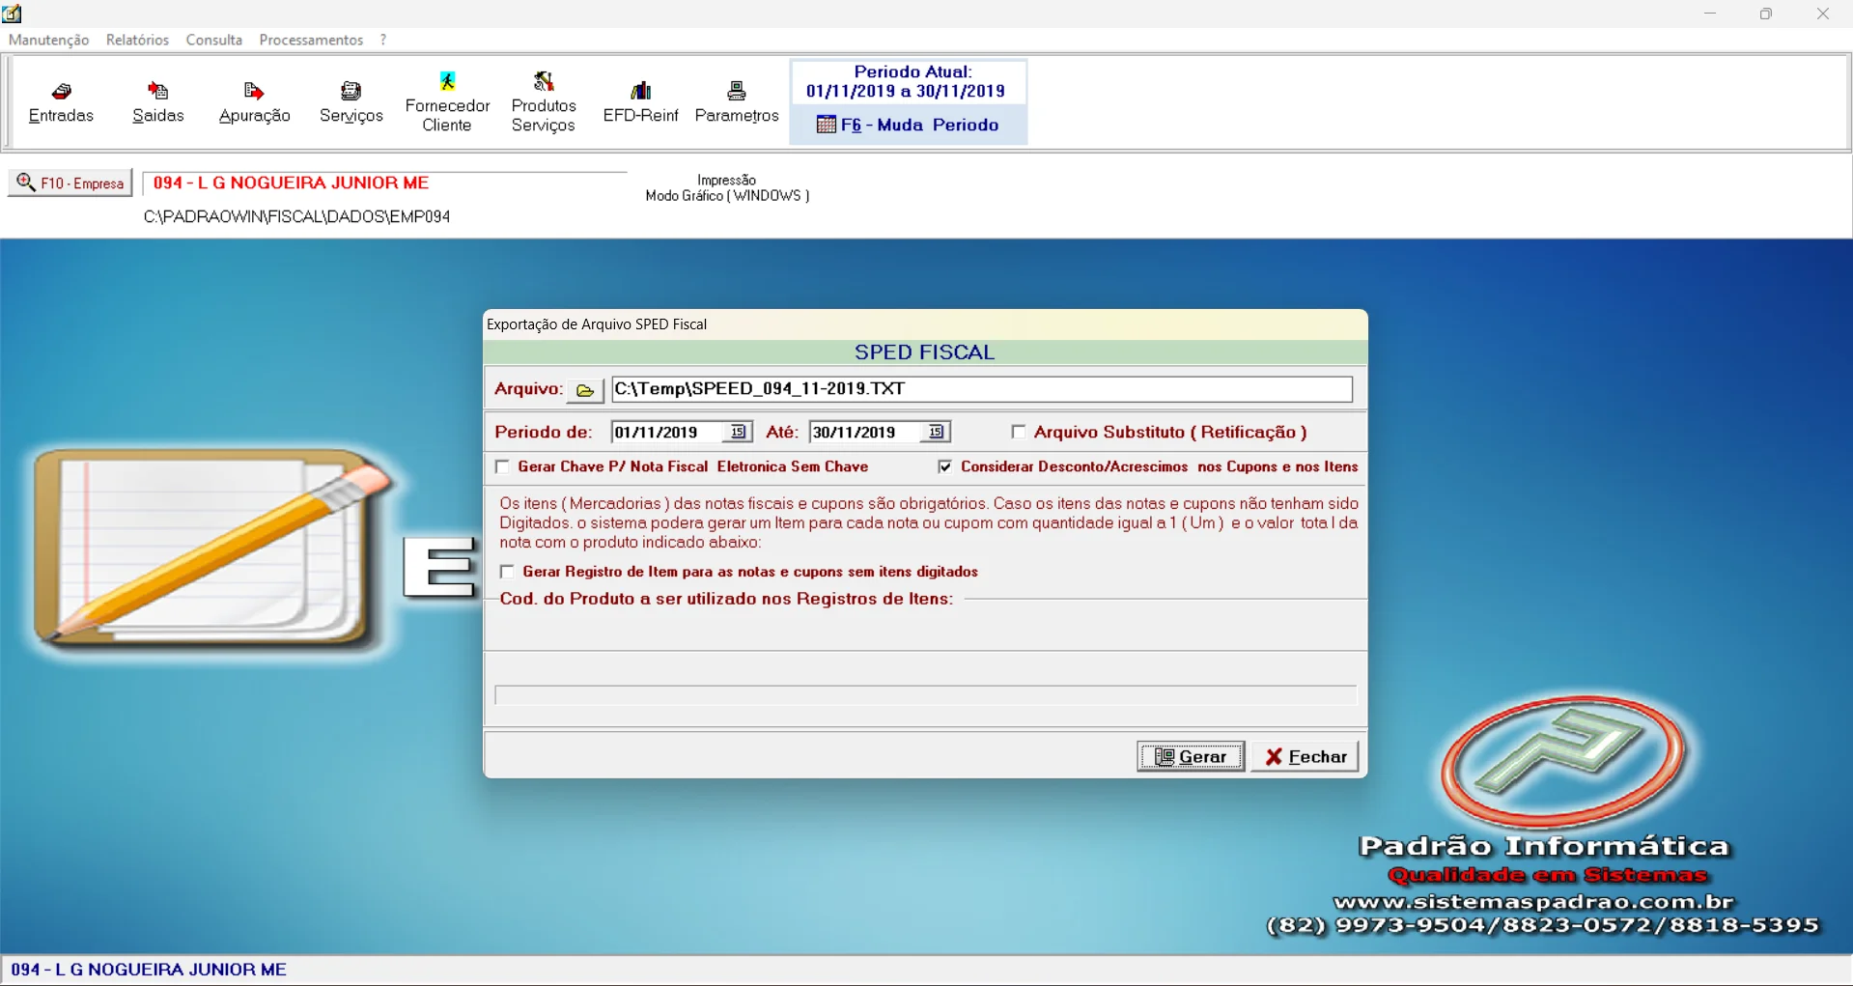This screenshot has height=986, width=1853.
Task: Open the Processamentos menu
Action: [x=311, y=40]
